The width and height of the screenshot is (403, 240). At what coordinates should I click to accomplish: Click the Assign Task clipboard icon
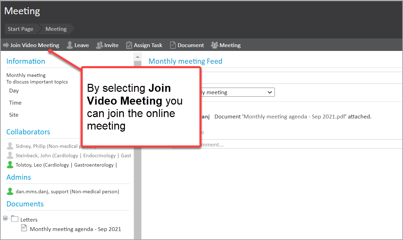tap(129, 45)
